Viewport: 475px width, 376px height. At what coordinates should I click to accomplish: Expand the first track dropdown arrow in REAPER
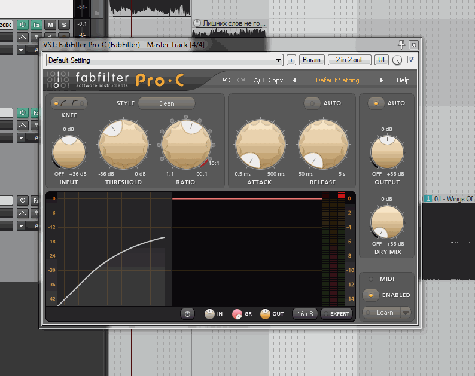[21, 50]
